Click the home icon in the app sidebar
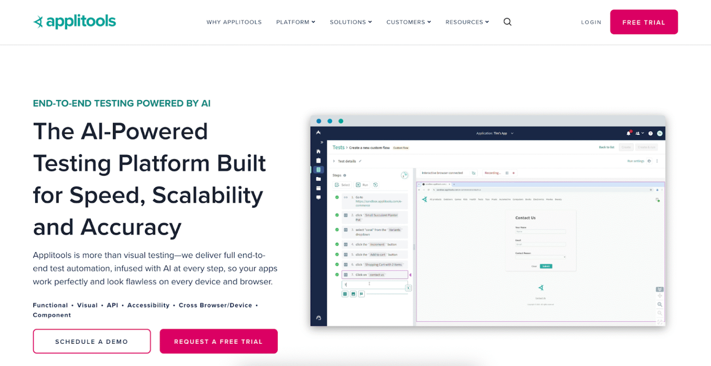This screenshot has height=366, width=711. click(x=318, y=151)
